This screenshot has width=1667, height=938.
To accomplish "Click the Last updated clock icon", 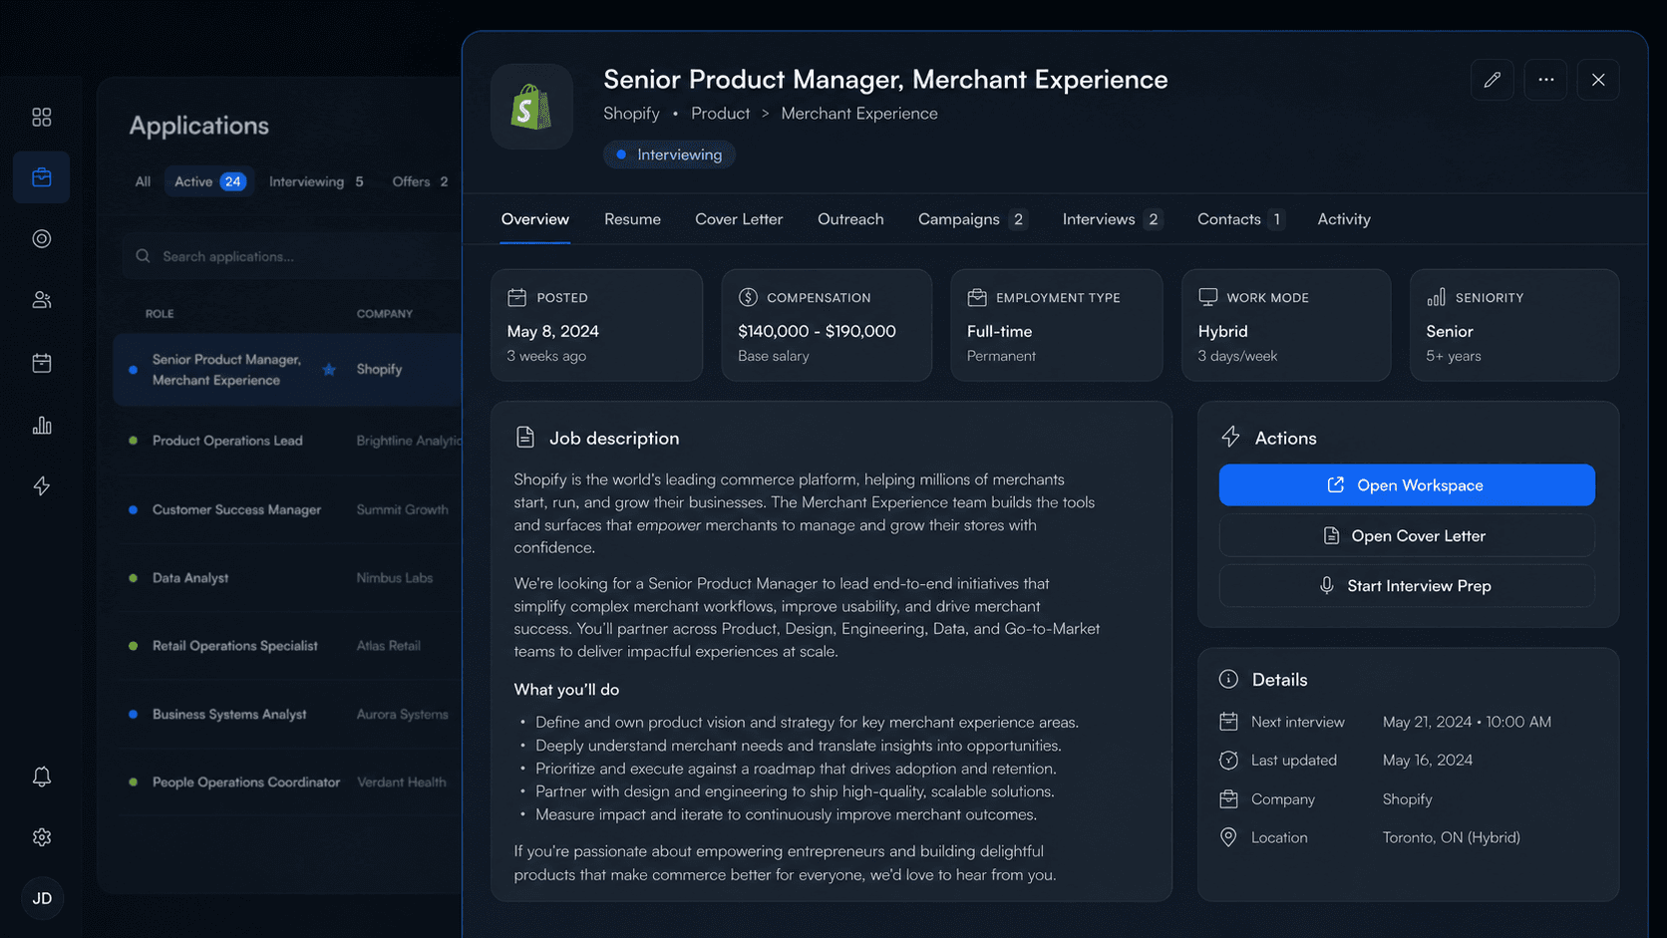I will point(1228,761).
